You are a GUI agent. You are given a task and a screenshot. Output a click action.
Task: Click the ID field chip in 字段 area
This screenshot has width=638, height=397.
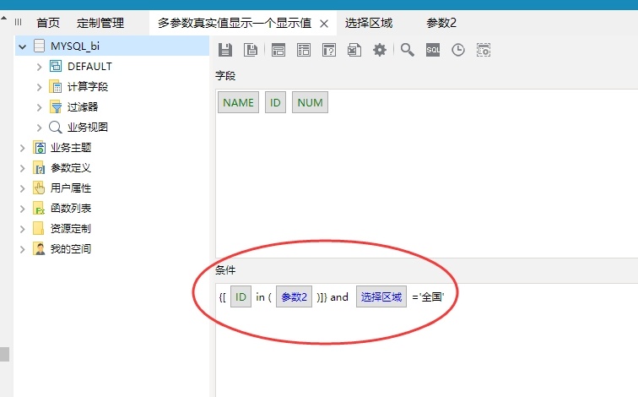[x=275, y=102]
